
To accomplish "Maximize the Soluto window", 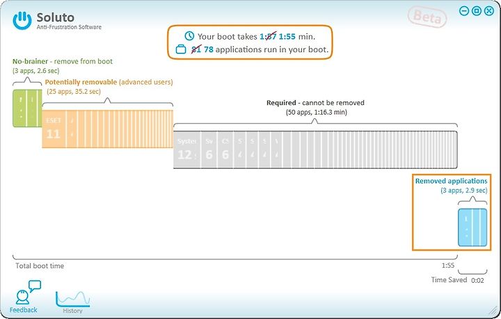I will click(477, 11).
